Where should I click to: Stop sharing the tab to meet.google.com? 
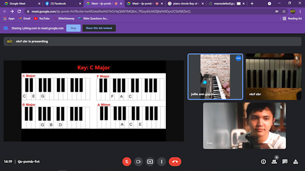73,28
